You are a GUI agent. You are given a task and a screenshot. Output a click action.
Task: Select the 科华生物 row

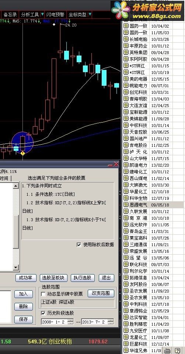154,198
